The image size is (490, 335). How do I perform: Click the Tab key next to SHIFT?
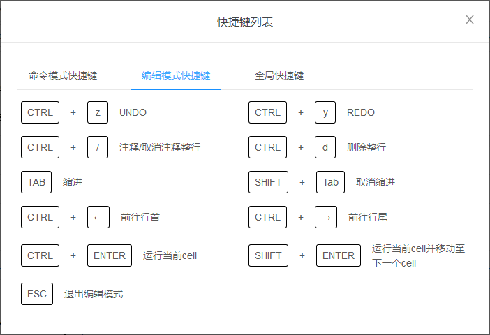click(330, 182)
